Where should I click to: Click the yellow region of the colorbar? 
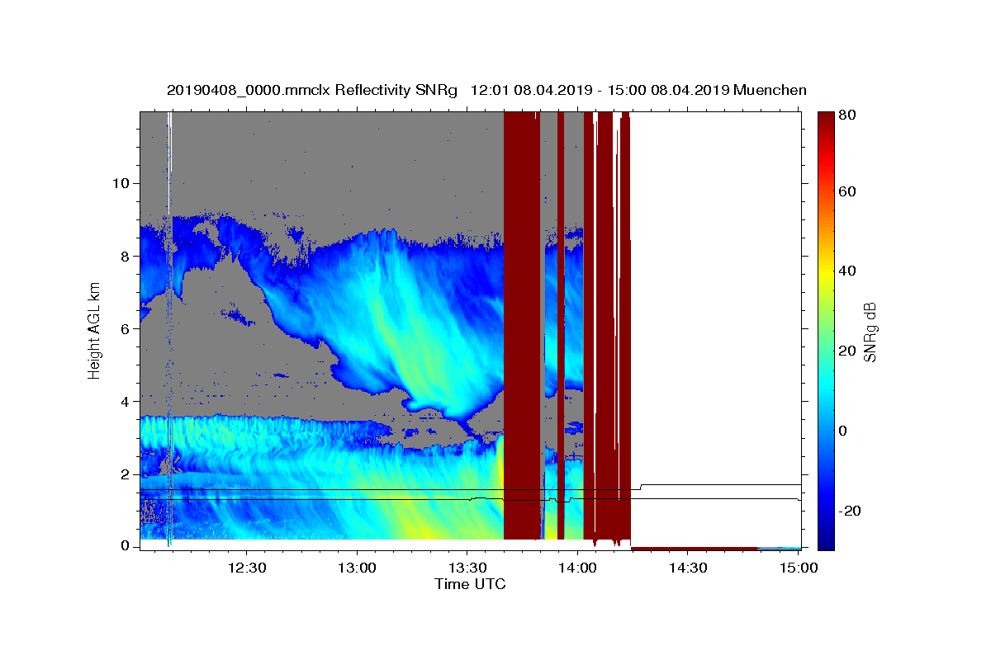[x=826, y=272]
